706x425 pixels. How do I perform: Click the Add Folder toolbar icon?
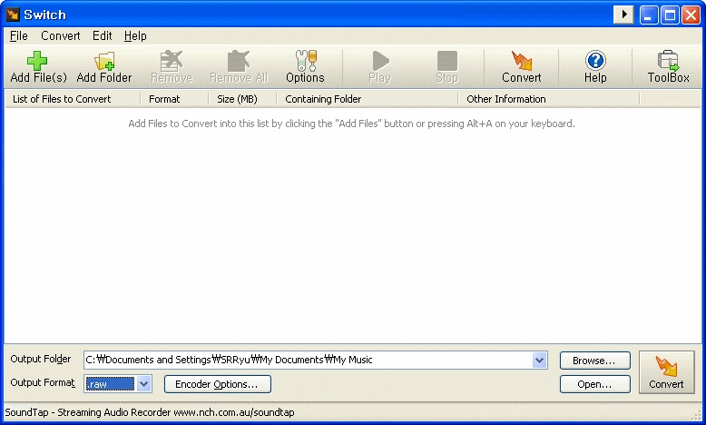(x=104, y=66)
